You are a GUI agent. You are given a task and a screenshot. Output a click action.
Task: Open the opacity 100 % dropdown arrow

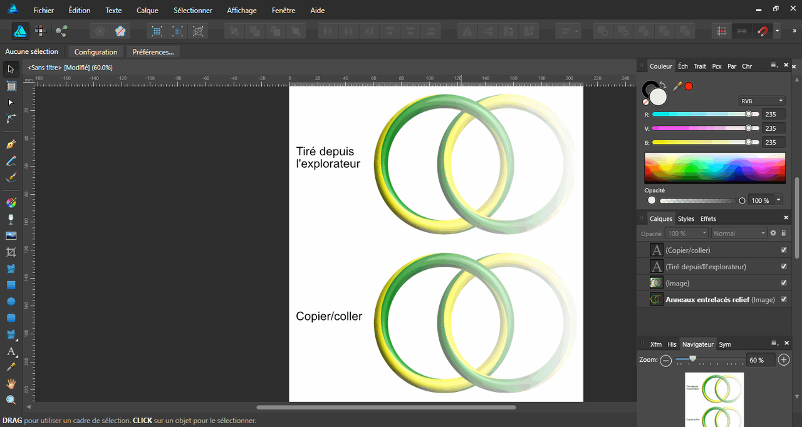coord(779,200)
